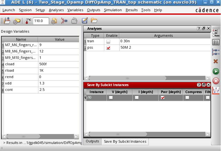The image size is (221, 151).
Task: Click the thermometer temperature icon
Action: pos(28,21)
